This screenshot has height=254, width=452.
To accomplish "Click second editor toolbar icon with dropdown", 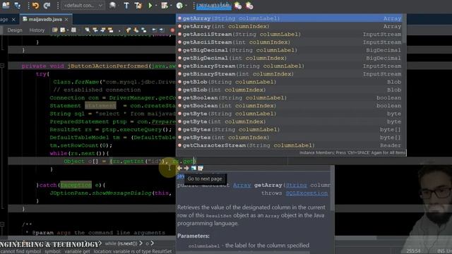I will pyautogui.click(x=64, y=30).
